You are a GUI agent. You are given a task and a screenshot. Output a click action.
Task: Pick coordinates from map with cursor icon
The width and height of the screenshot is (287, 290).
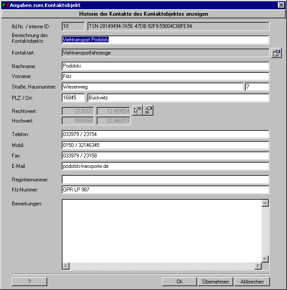click(137, 110)
